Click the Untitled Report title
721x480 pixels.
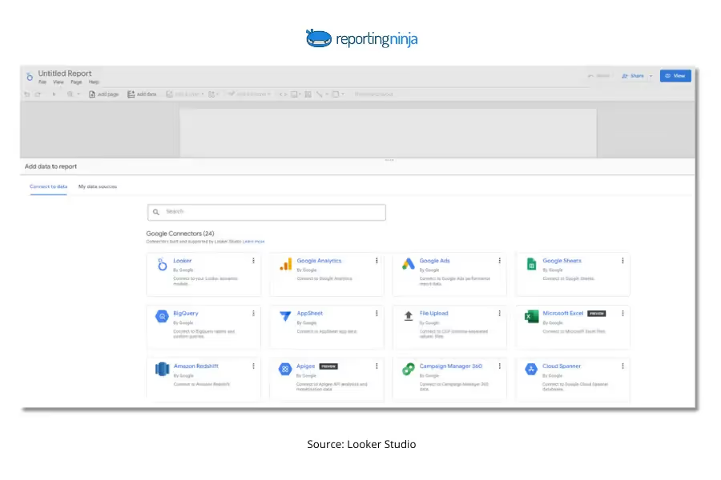[65, 73]
